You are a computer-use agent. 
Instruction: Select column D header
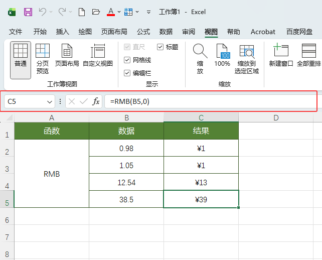pyautogui.click(x=276, y=118)
